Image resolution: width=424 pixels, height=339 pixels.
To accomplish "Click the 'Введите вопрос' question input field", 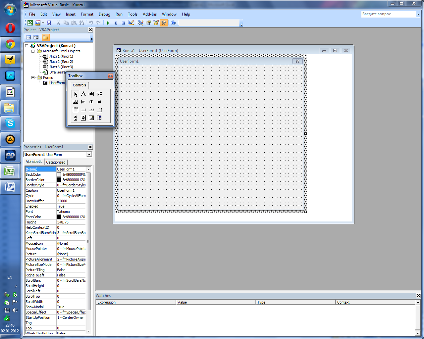I will 389,14.
